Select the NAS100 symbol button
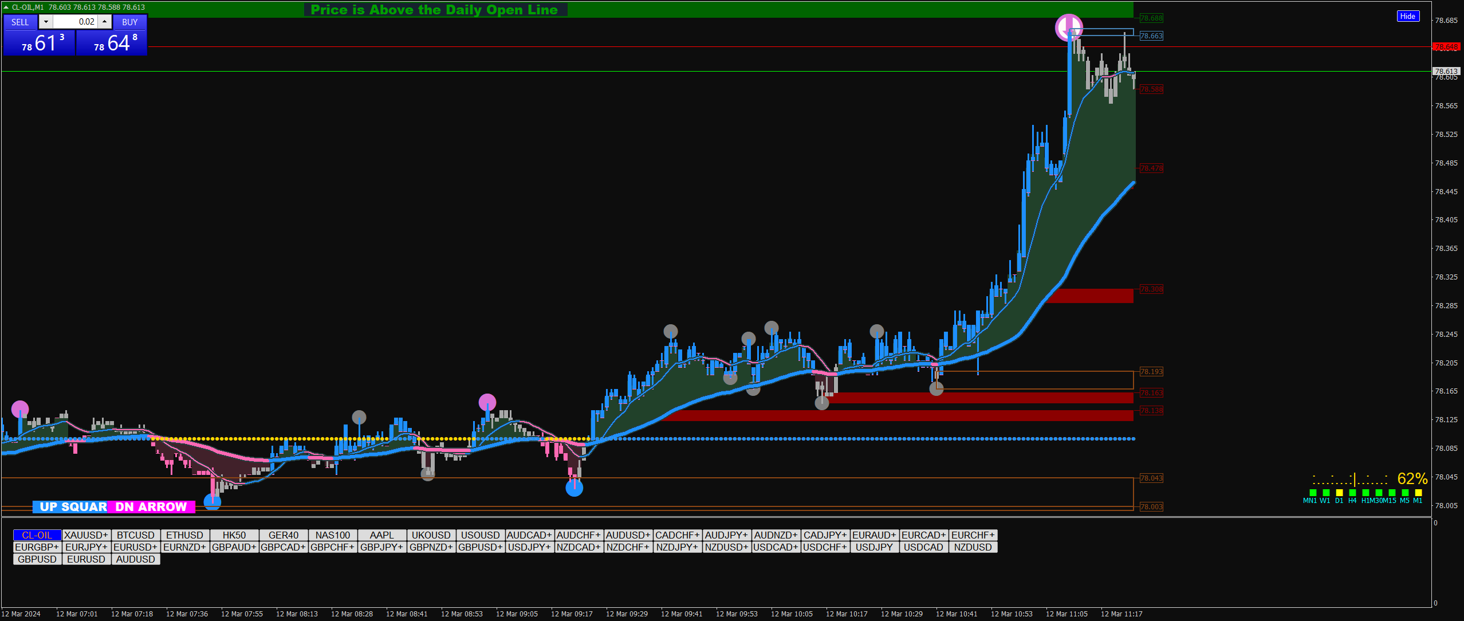Image resolution: width=1464 pixels, height=621 pixels. tap(333, 535)
